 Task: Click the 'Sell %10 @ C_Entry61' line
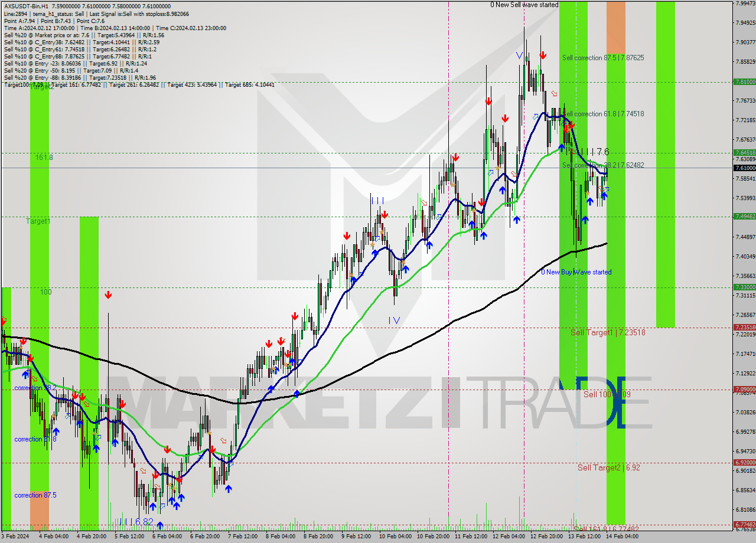80,50
